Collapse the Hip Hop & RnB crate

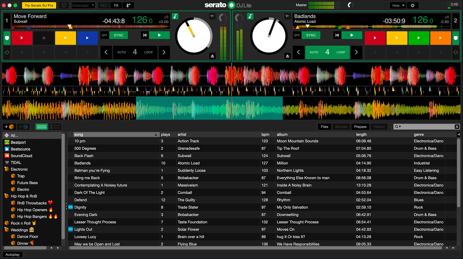7,196
